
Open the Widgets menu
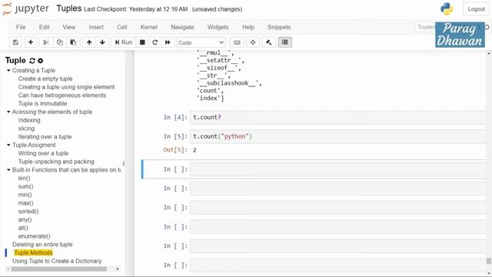click(x=218, y=27)
